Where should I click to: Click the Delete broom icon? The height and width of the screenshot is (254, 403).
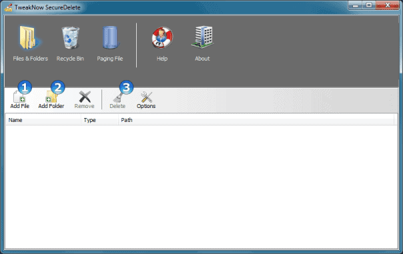(118, 97)
